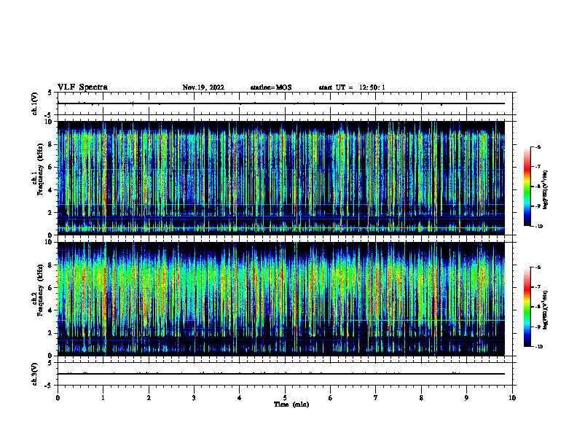Click the "start UT = 12:50: 1" text
The height and width of the screenshot is (446, 577).
[x=352, y=87]
